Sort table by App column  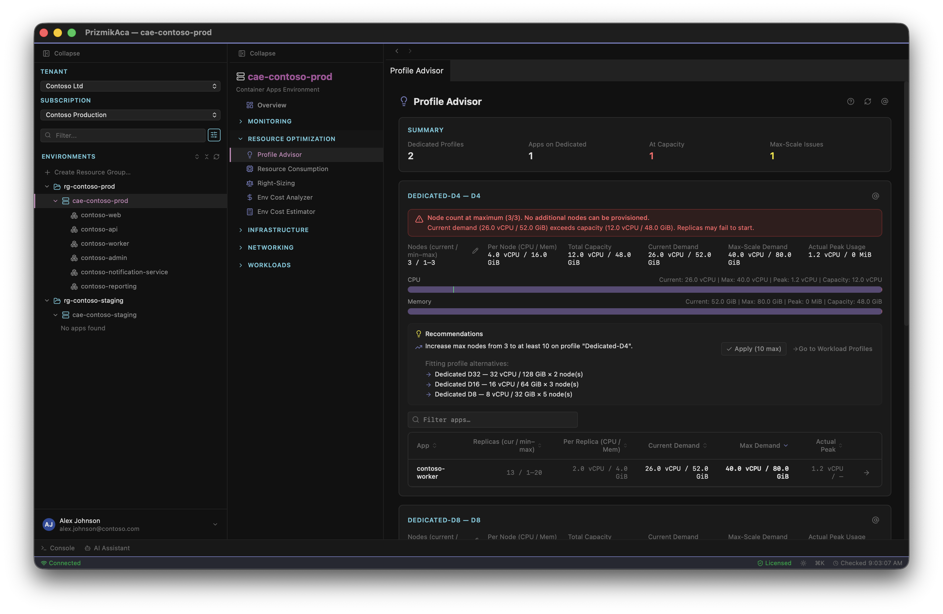[426, 445]
